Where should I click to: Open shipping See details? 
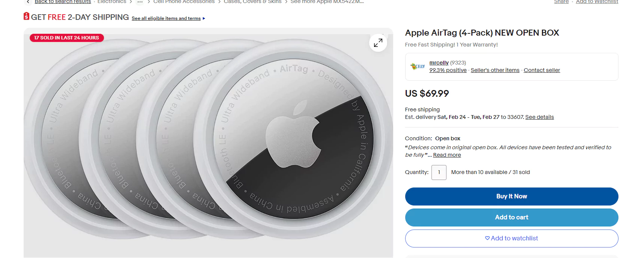(539, 117)
